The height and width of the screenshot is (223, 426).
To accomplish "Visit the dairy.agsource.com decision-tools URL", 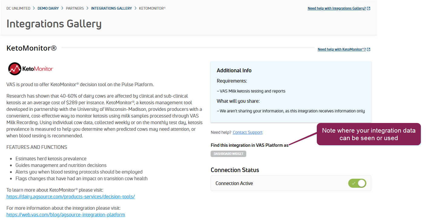I will 70,196.
